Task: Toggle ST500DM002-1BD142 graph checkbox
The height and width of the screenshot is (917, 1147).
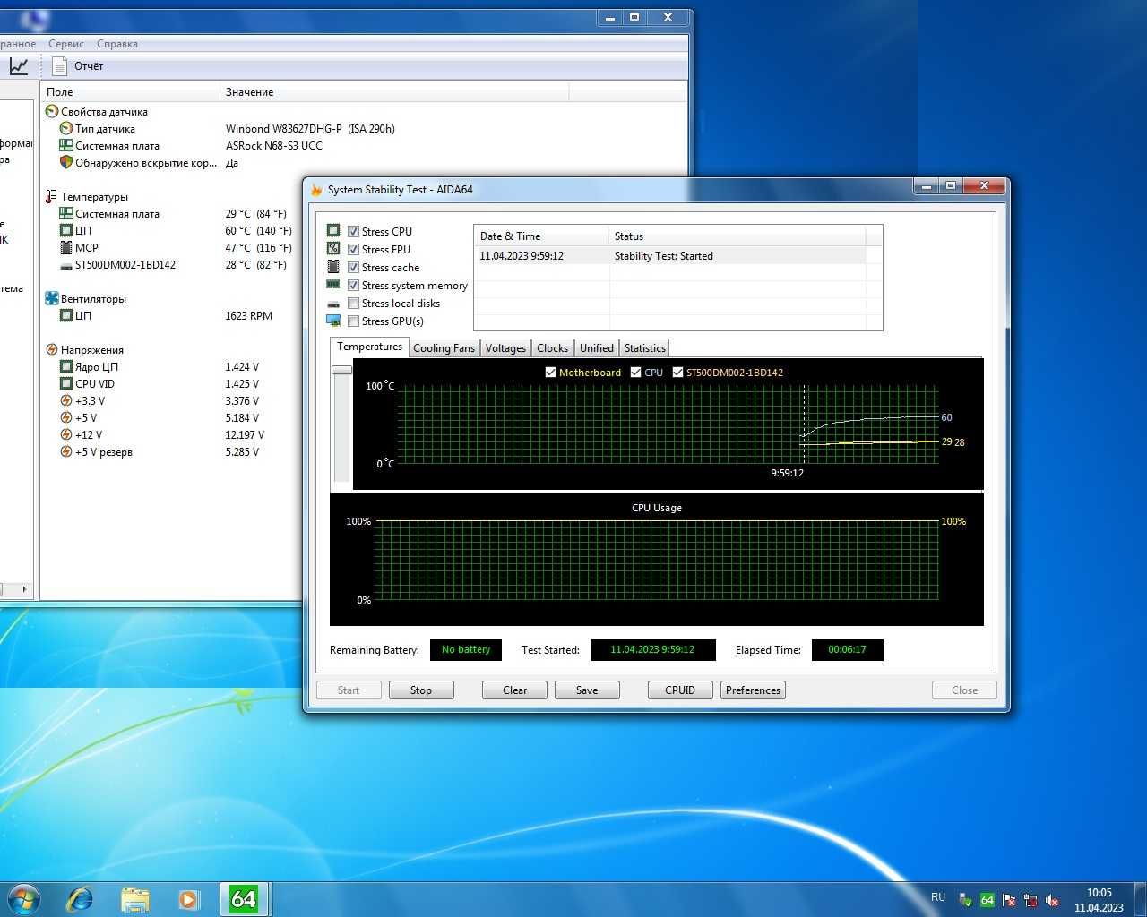Action: click(677, 372)
